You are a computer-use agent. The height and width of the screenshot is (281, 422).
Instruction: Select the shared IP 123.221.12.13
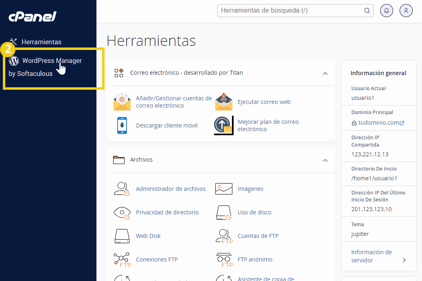pyautogui.click(x=370, y=154)
